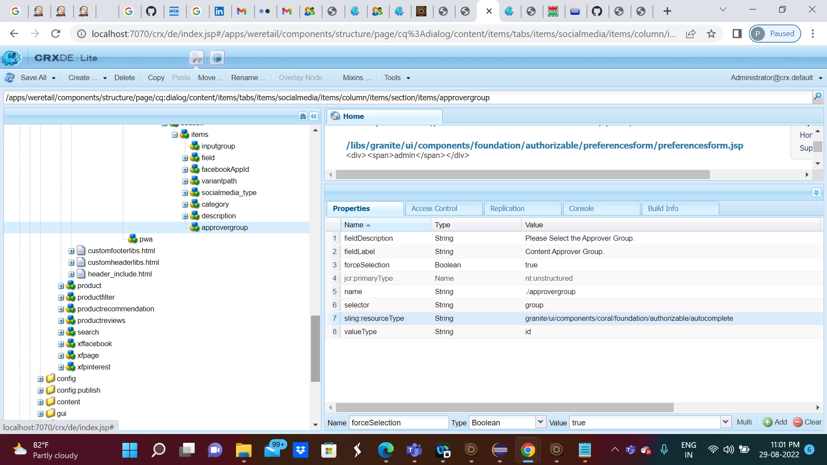Image resolution: width=827 pixels, height=465 pixels.
Task: Switch to the Access Control tab
Action: [x=434, y=208]
